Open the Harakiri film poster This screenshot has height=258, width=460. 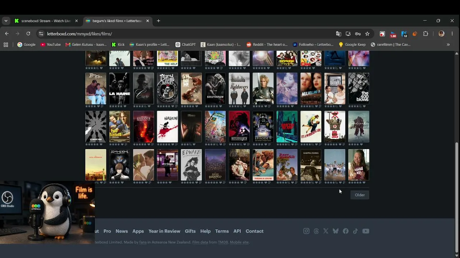click(x=167, y=127)
